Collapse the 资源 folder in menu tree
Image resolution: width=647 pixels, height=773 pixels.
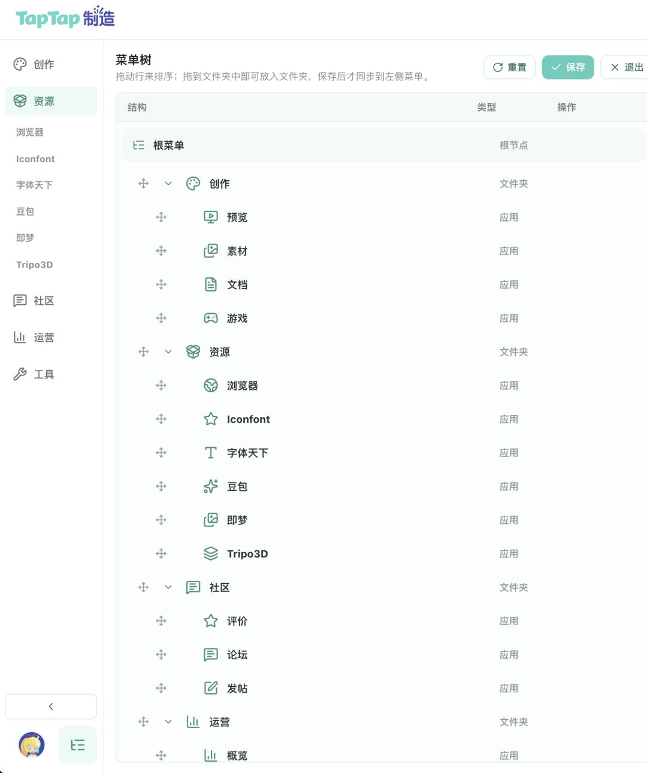[168, 352]
